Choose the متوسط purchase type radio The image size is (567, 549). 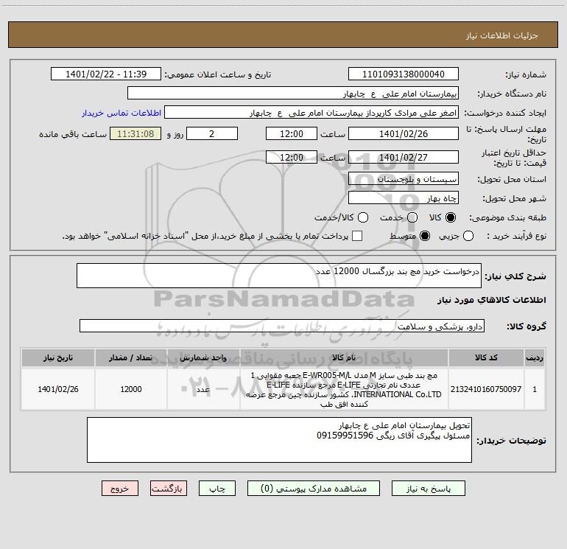425,236
